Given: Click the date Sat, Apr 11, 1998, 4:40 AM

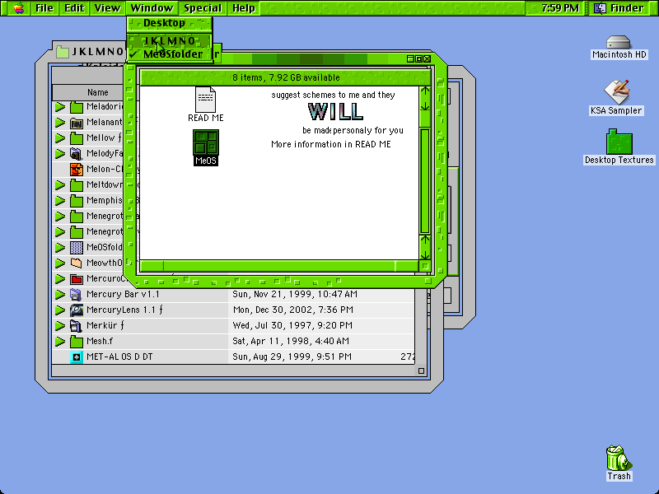Looking at the screenshot, I should coord(291,341).
